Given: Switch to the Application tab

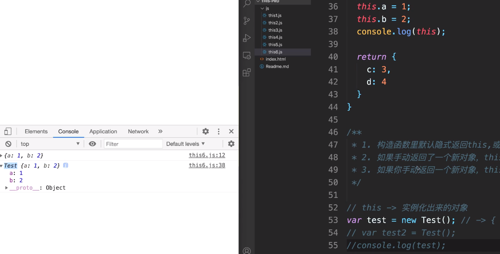Looking at the screenshot, I should [x=103, y=131].
